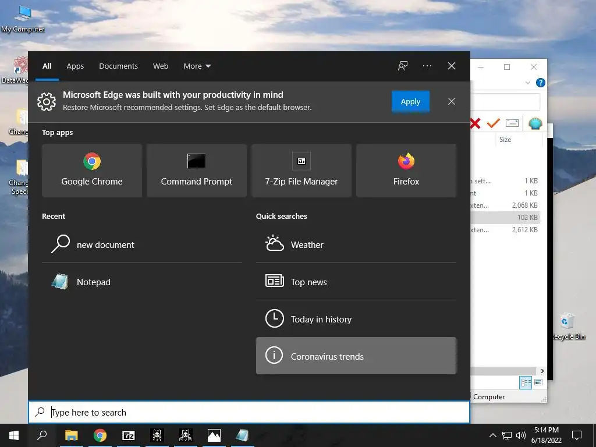Screen dimensions: 596x447
Task: Click the shell icon in background window toolbar
Action: pos(535,123)
